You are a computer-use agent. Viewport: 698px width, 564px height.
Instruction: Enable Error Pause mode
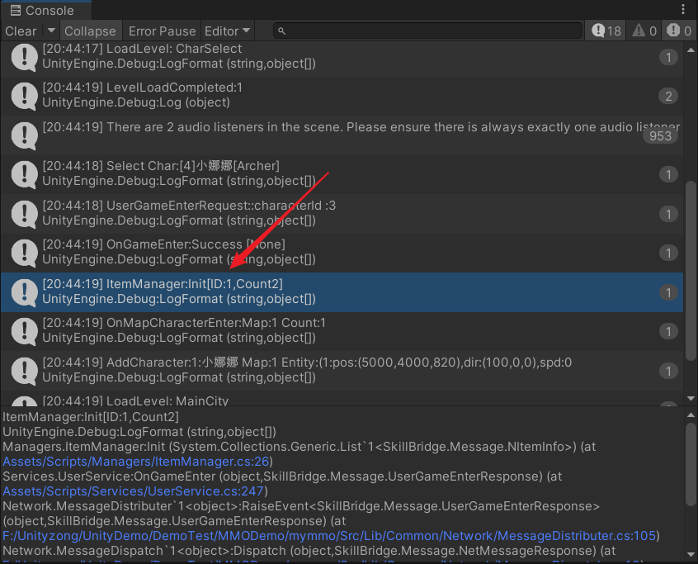[x=162, y=31]
